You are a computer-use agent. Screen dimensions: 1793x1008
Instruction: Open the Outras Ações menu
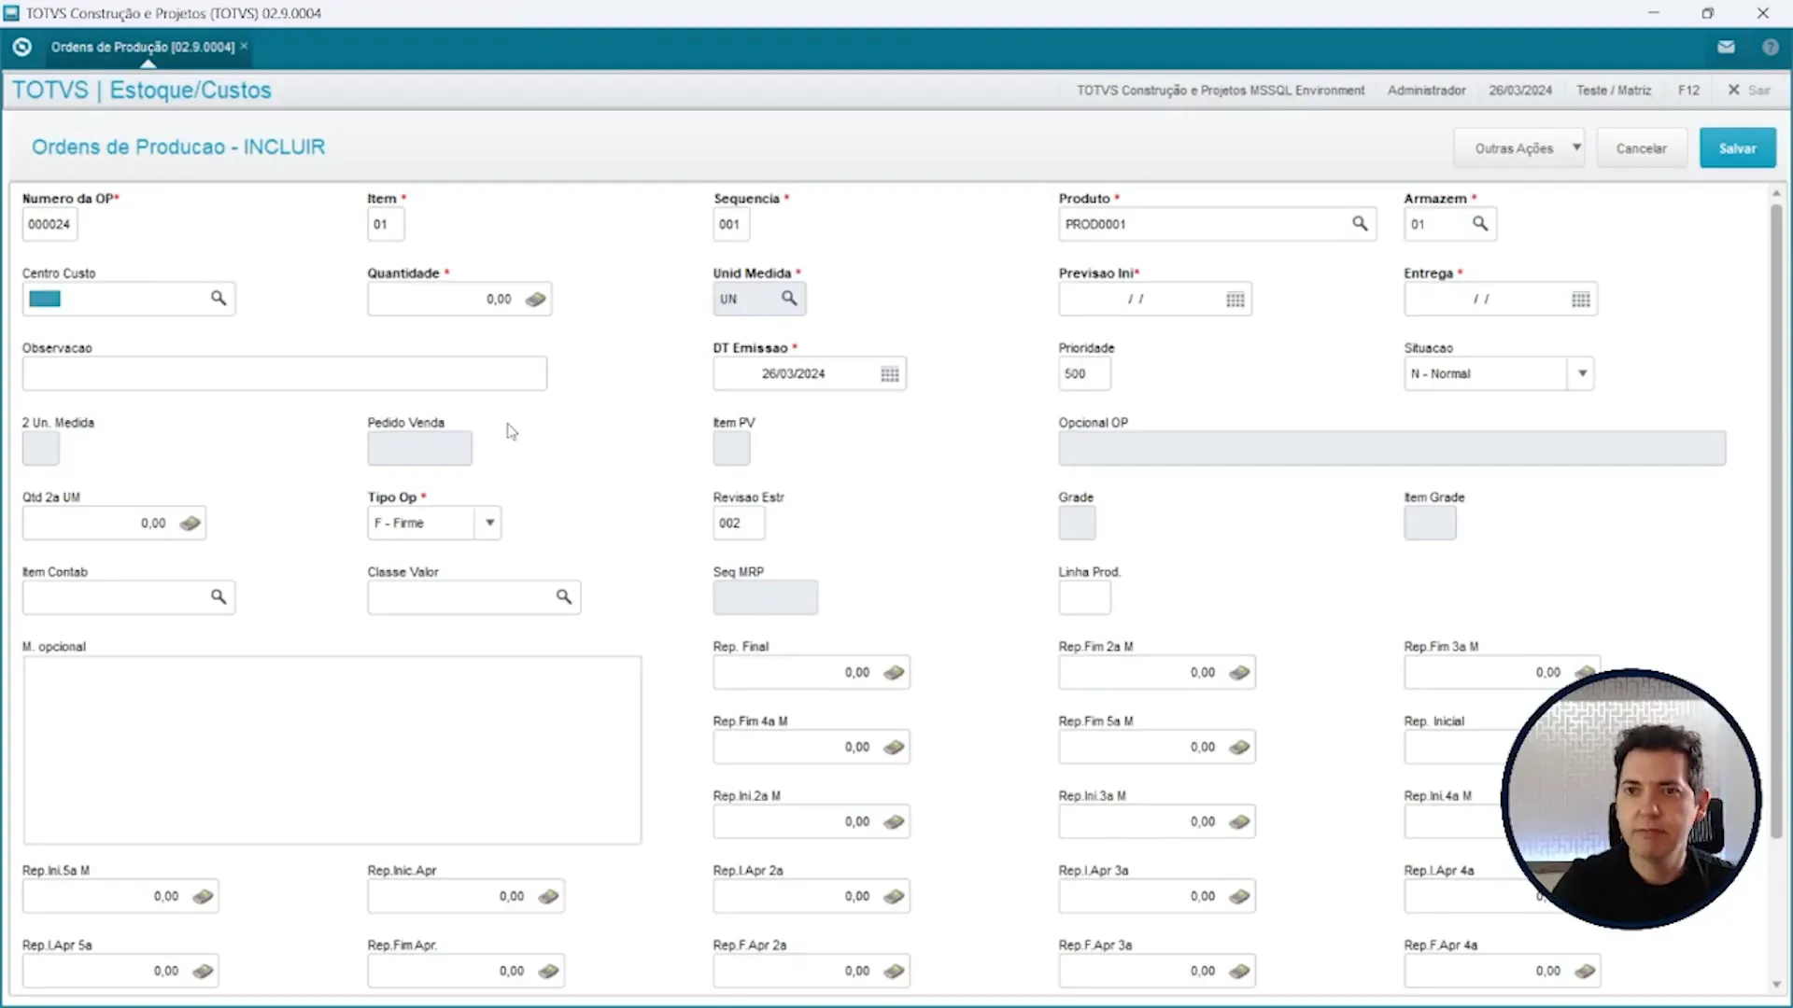tap(1519, 147)
